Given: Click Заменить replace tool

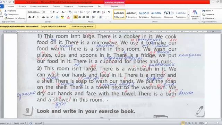Looking at the screenshot, I should coord(208,15).
